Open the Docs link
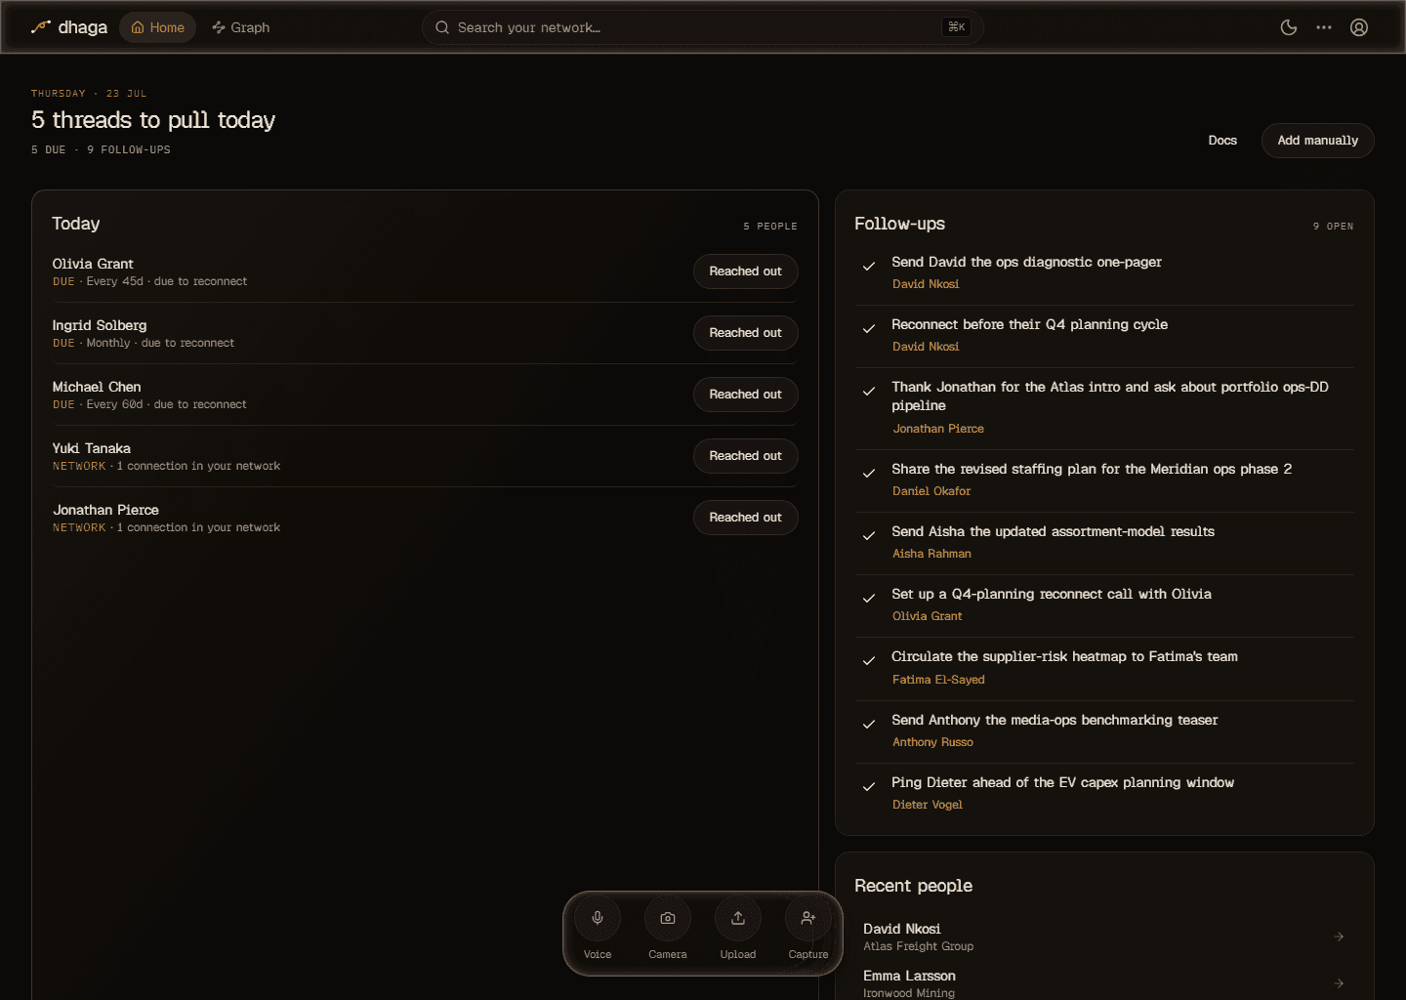 click(1222, 141)
